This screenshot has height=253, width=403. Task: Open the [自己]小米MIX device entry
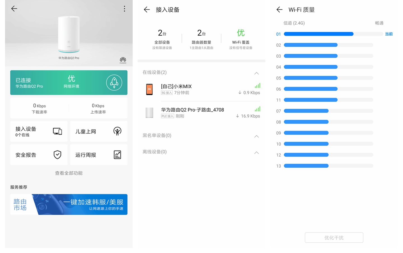[x=201, y=90]
